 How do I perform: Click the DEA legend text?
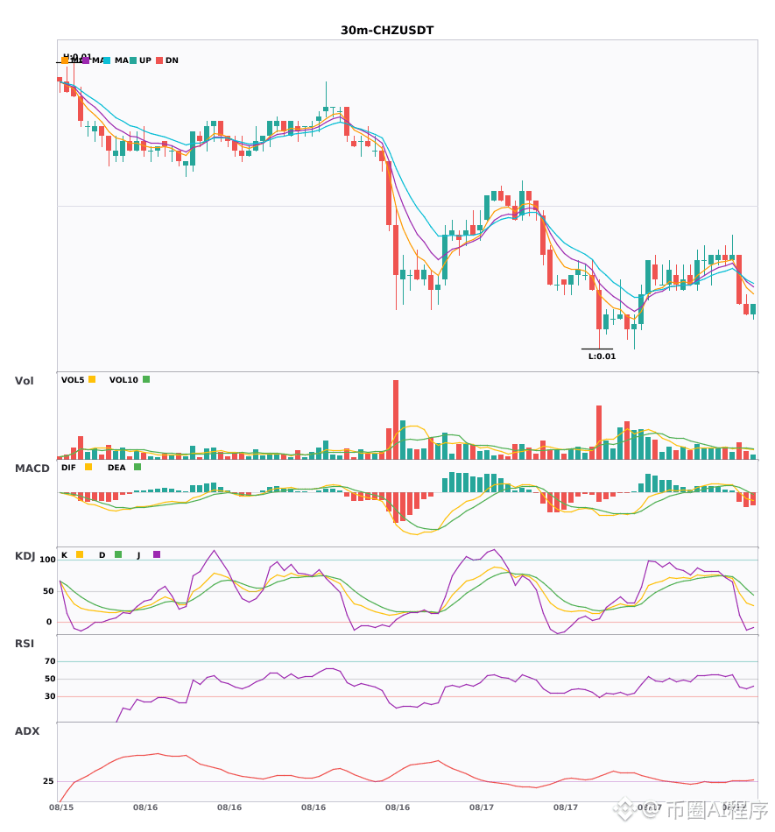coord(116,468)
